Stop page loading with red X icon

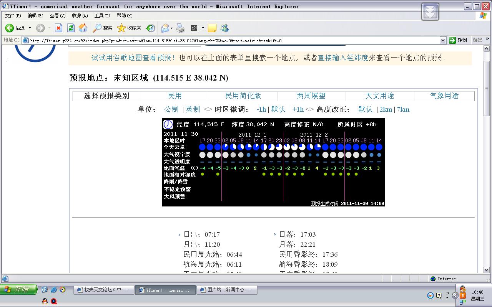pyautogui.click(x=58, y=28)
